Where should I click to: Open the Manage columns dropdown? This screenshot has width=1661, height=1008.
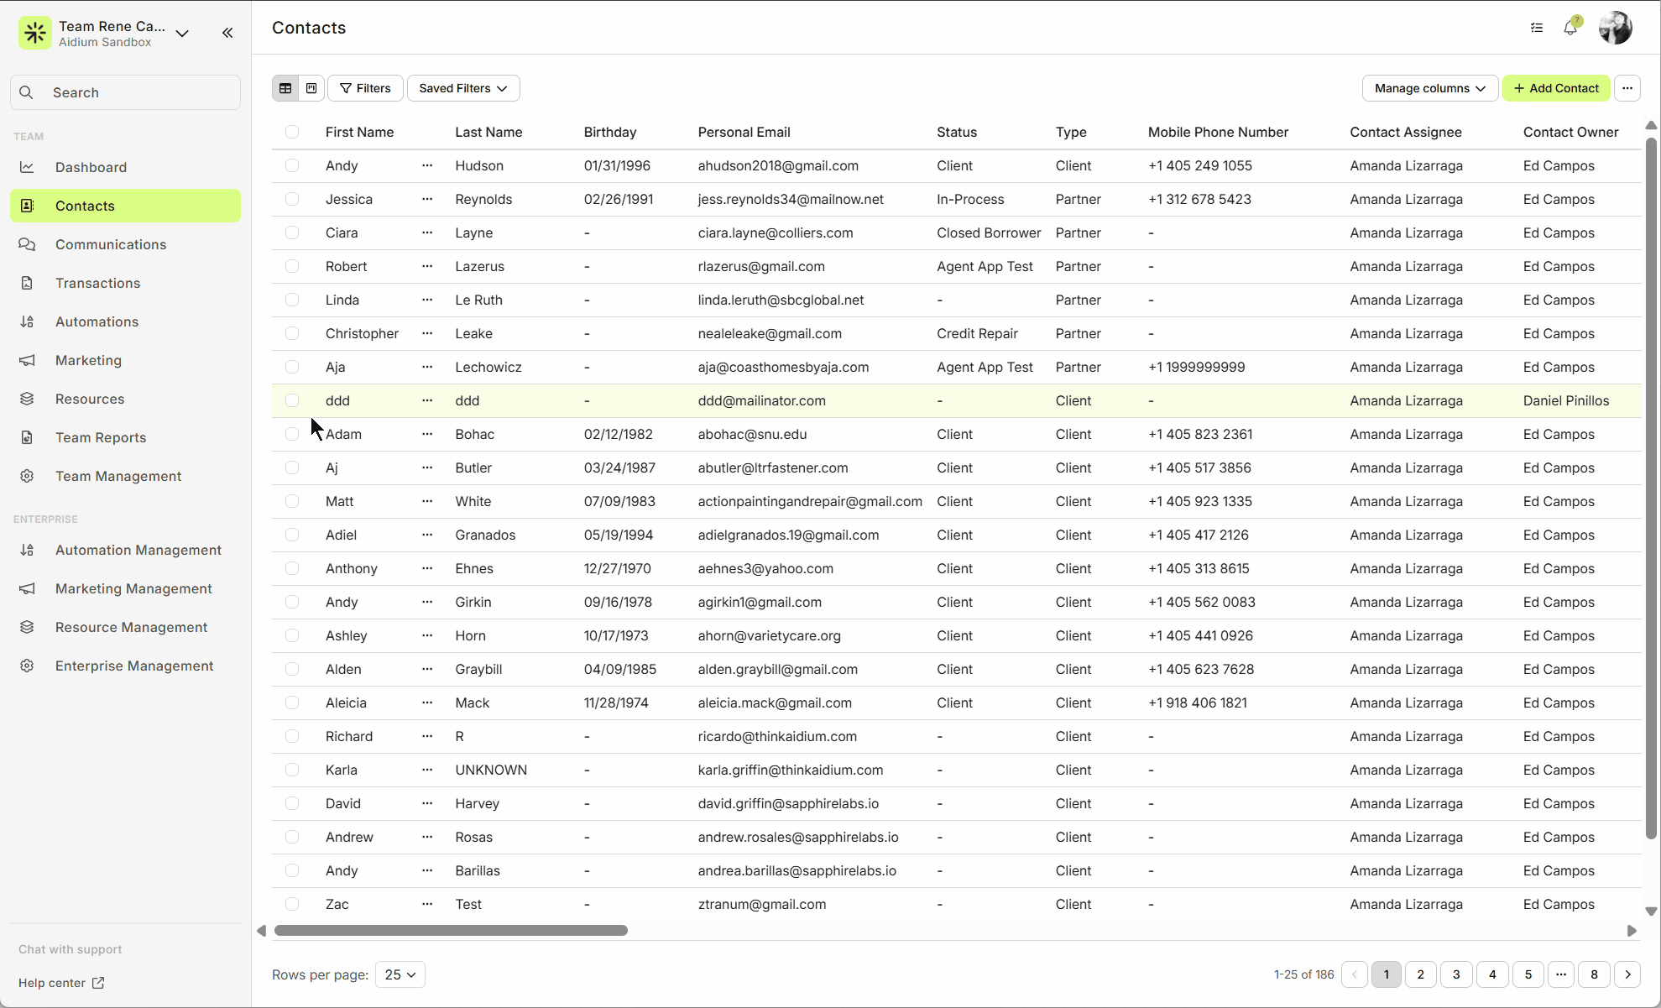point(1429,88)
